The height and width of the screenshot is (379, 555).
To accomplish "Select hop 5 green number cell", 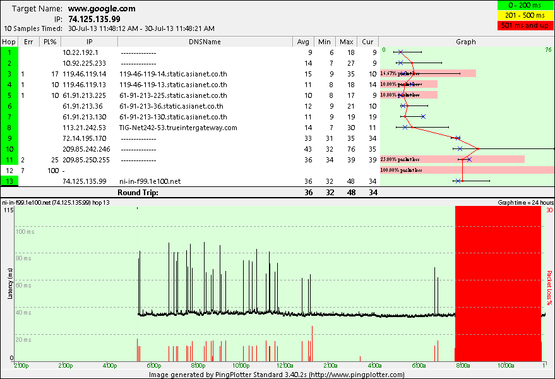I will [9, 95].
